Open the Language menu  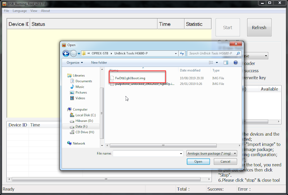pos(20,10)
